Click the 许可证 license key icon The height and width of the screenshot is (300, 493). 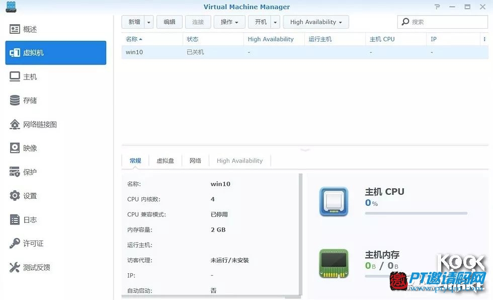pos(15,244)
